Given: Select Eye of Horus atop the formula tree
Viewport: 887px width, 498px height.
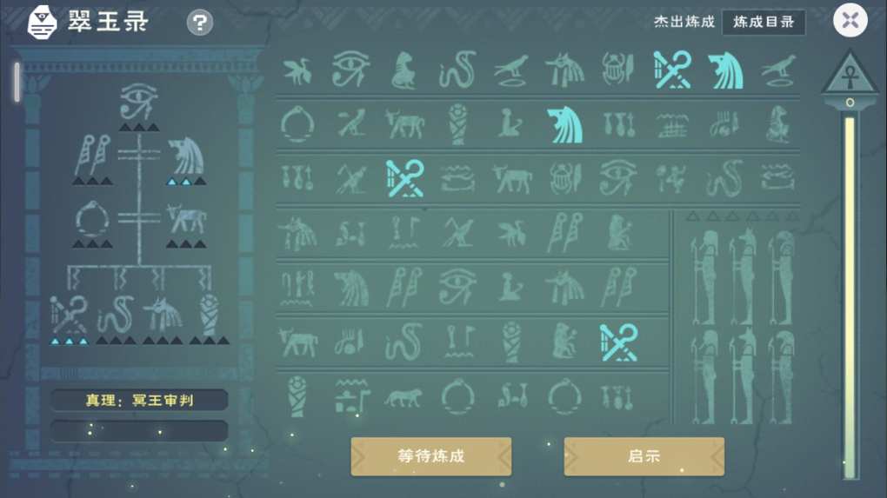Looking at the screenshot, I should pos(139,102).
